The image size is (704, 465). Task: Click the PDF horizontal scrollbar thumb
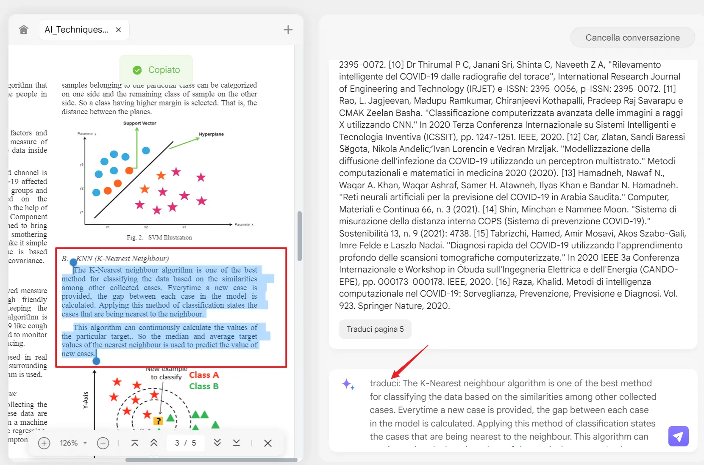[x=211, y=460]
